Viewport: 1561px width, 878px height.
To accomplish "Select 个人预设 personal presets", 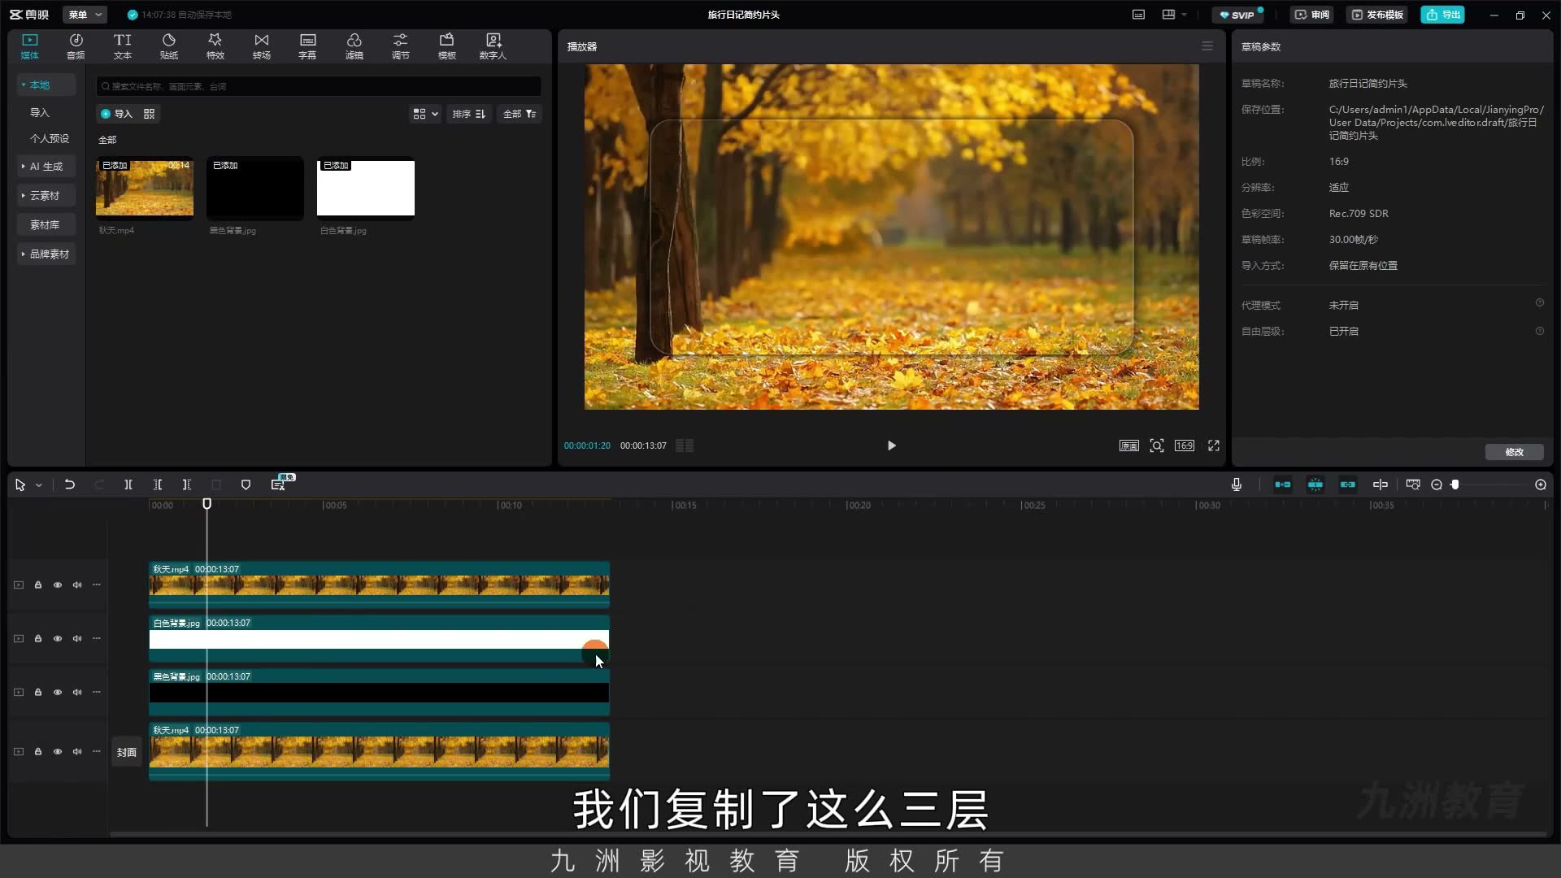I will click(x=50, y=138).
